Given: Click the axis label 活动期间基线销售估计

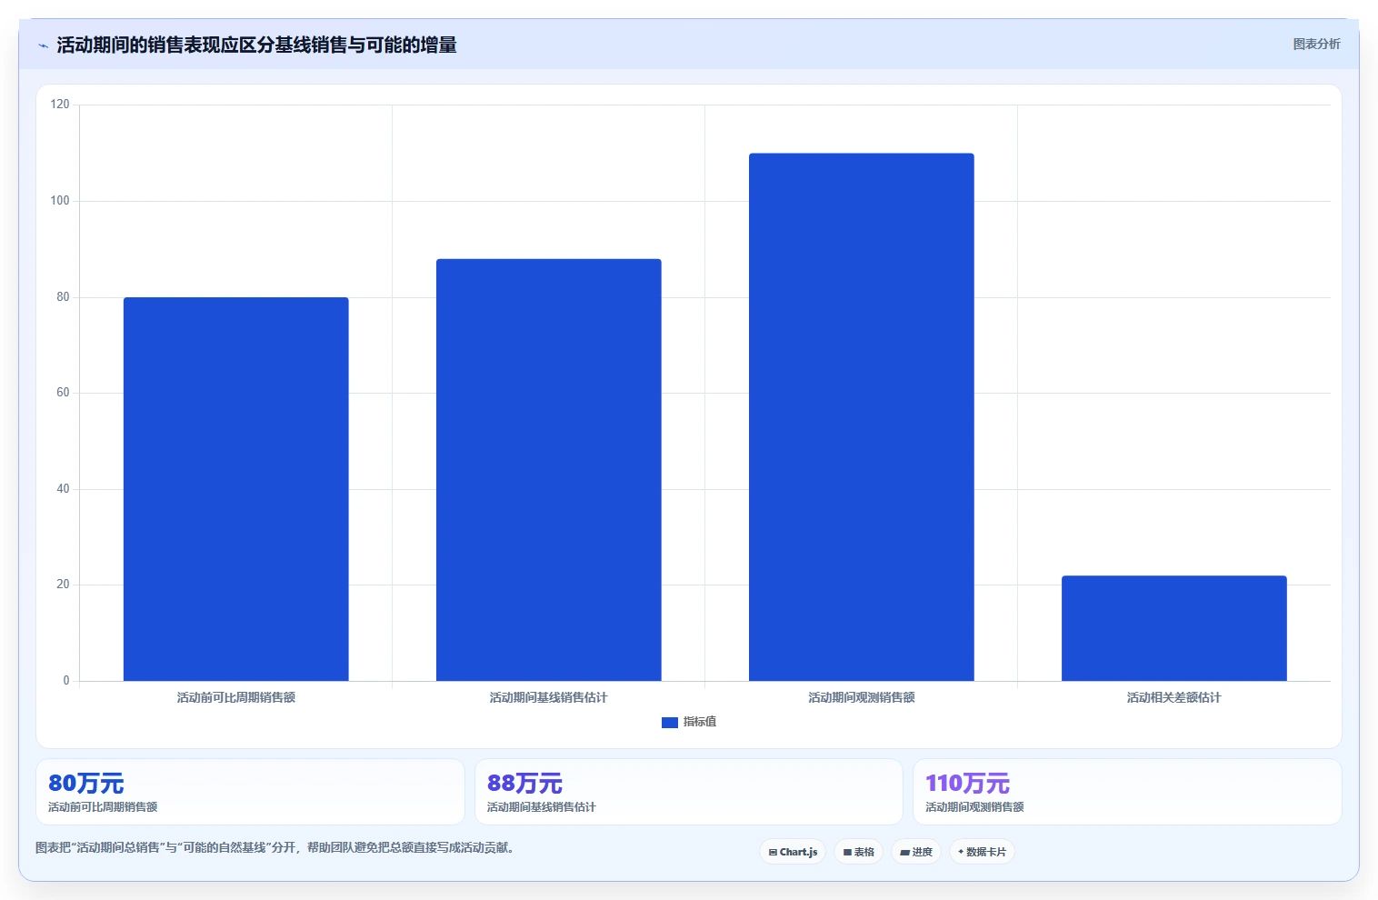Looking at the screenshot, I should click(548, 697).
